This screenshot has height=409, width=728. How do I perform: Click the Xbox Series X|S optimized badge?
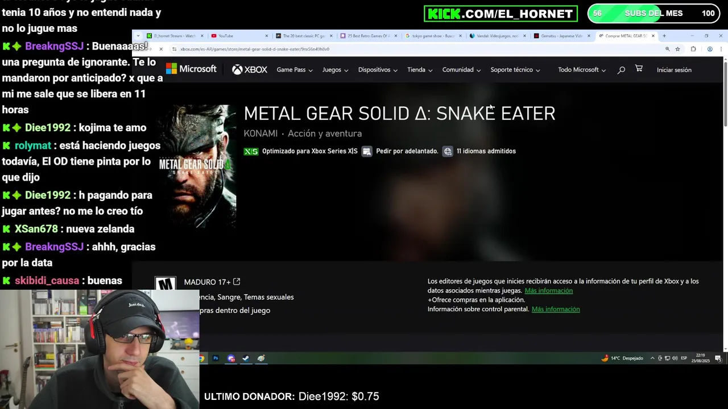tap(251, 152)
